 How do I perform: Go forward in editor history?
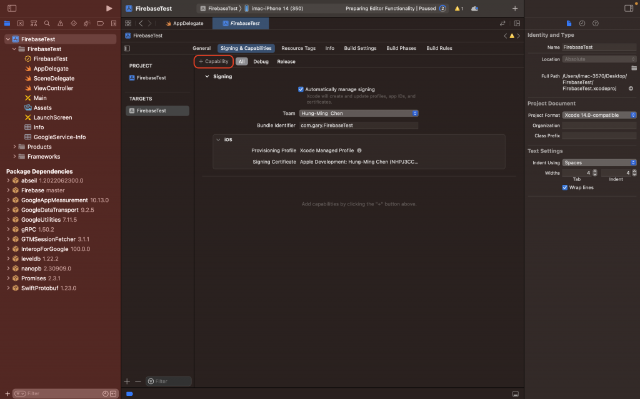[x=150, y=23]
